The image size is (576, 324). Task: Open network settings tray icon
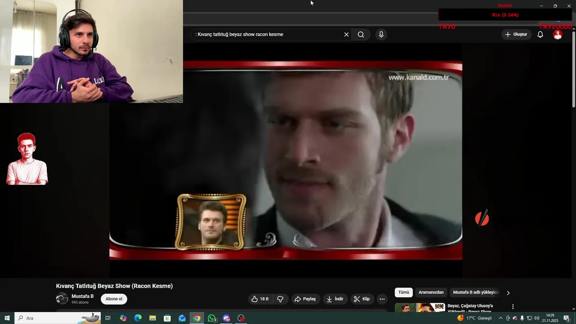(x=529, y=318)
